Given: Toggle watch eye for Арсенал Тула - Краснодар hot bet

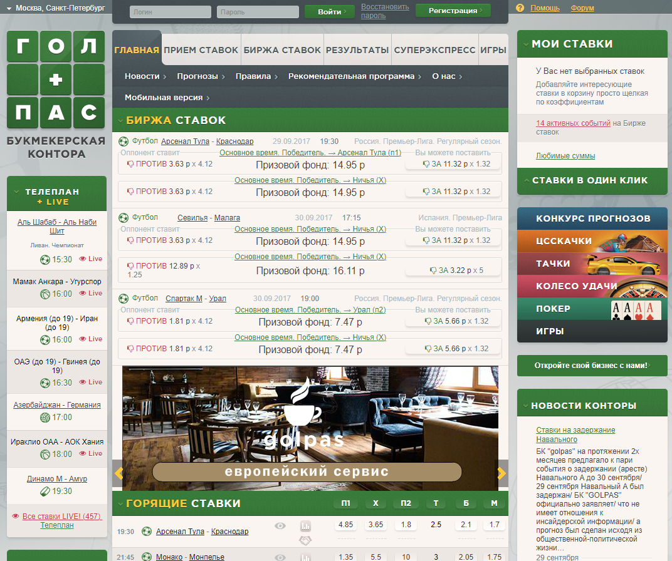Looking at the screenshot, I should tap(280, 525).
